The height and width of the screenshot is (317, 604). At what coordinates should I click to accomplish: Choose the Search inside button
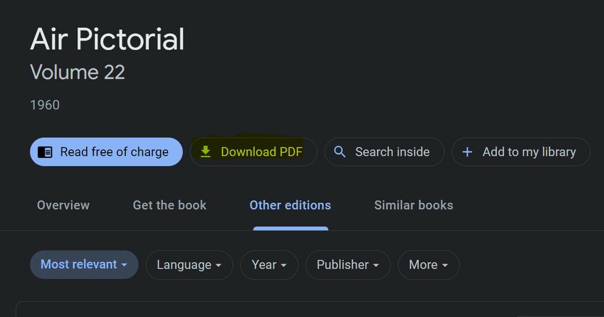pyautogui.click(x=384, y=152)
